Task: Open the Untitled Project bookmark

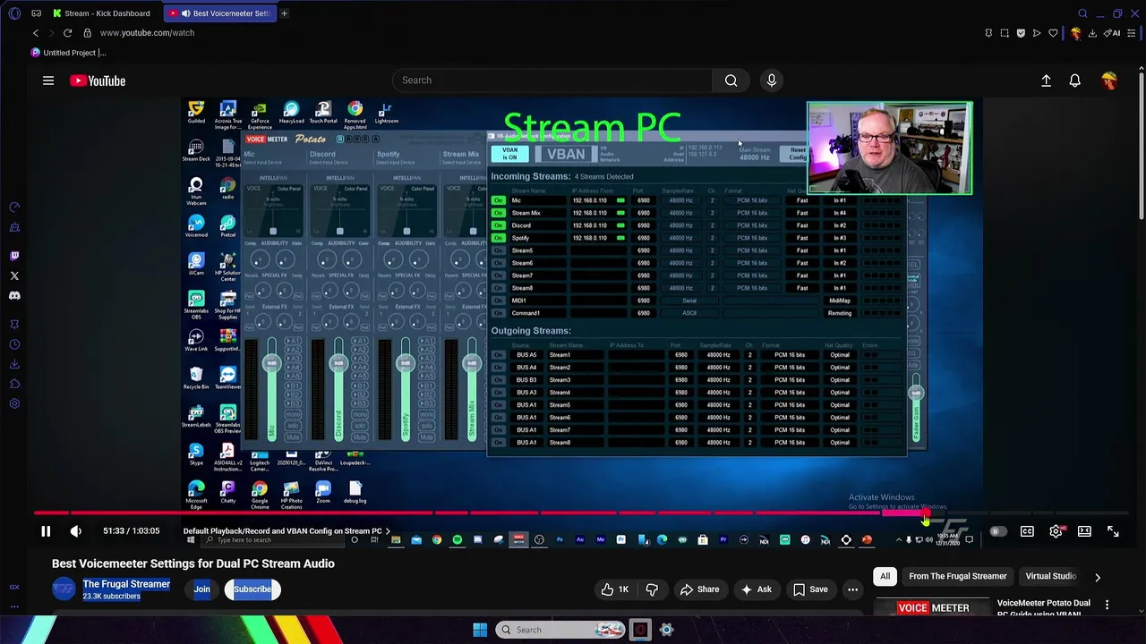Action: [68, 53]
